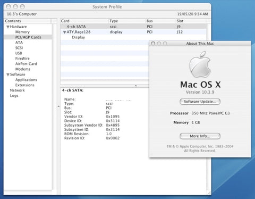Select PCI/AGP Cards in the Contents list
This screenshot has width=255, height=199.
pos(28,37)
